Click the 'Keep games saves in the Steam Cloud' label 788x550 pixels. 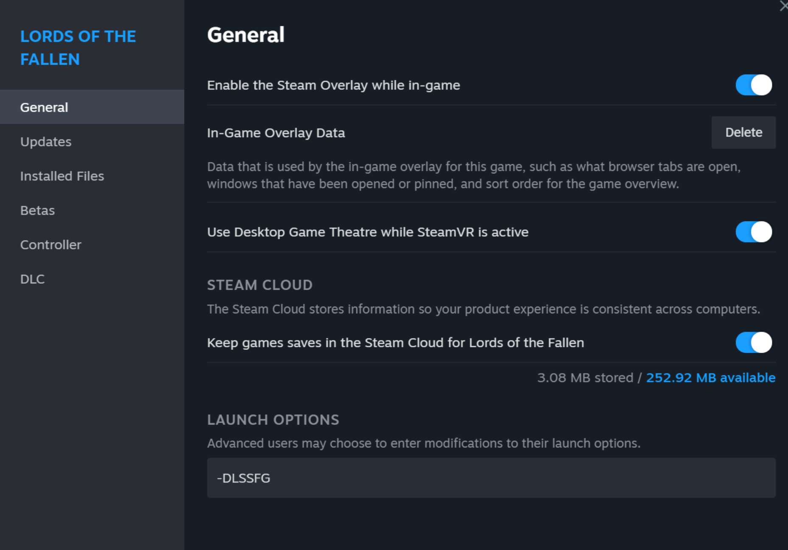tap(395, 343)
